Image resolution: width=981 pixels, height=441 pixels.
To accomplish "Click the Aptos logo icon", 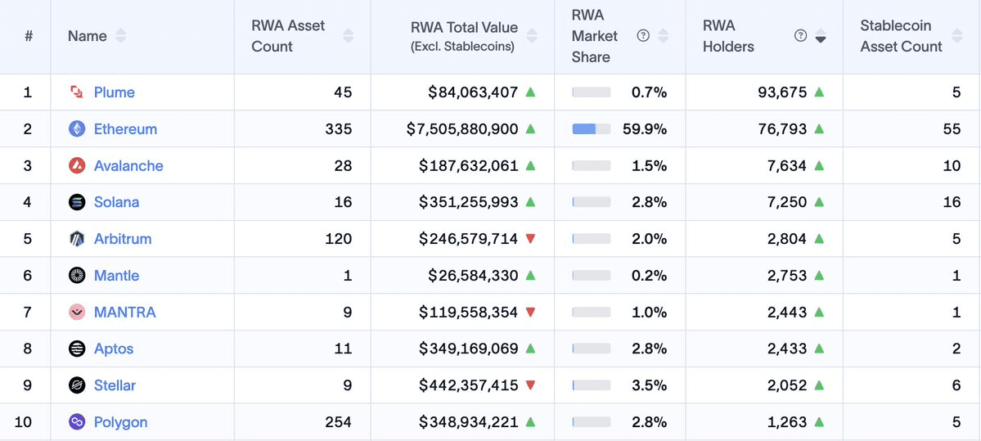I will [x=76, y=349].
